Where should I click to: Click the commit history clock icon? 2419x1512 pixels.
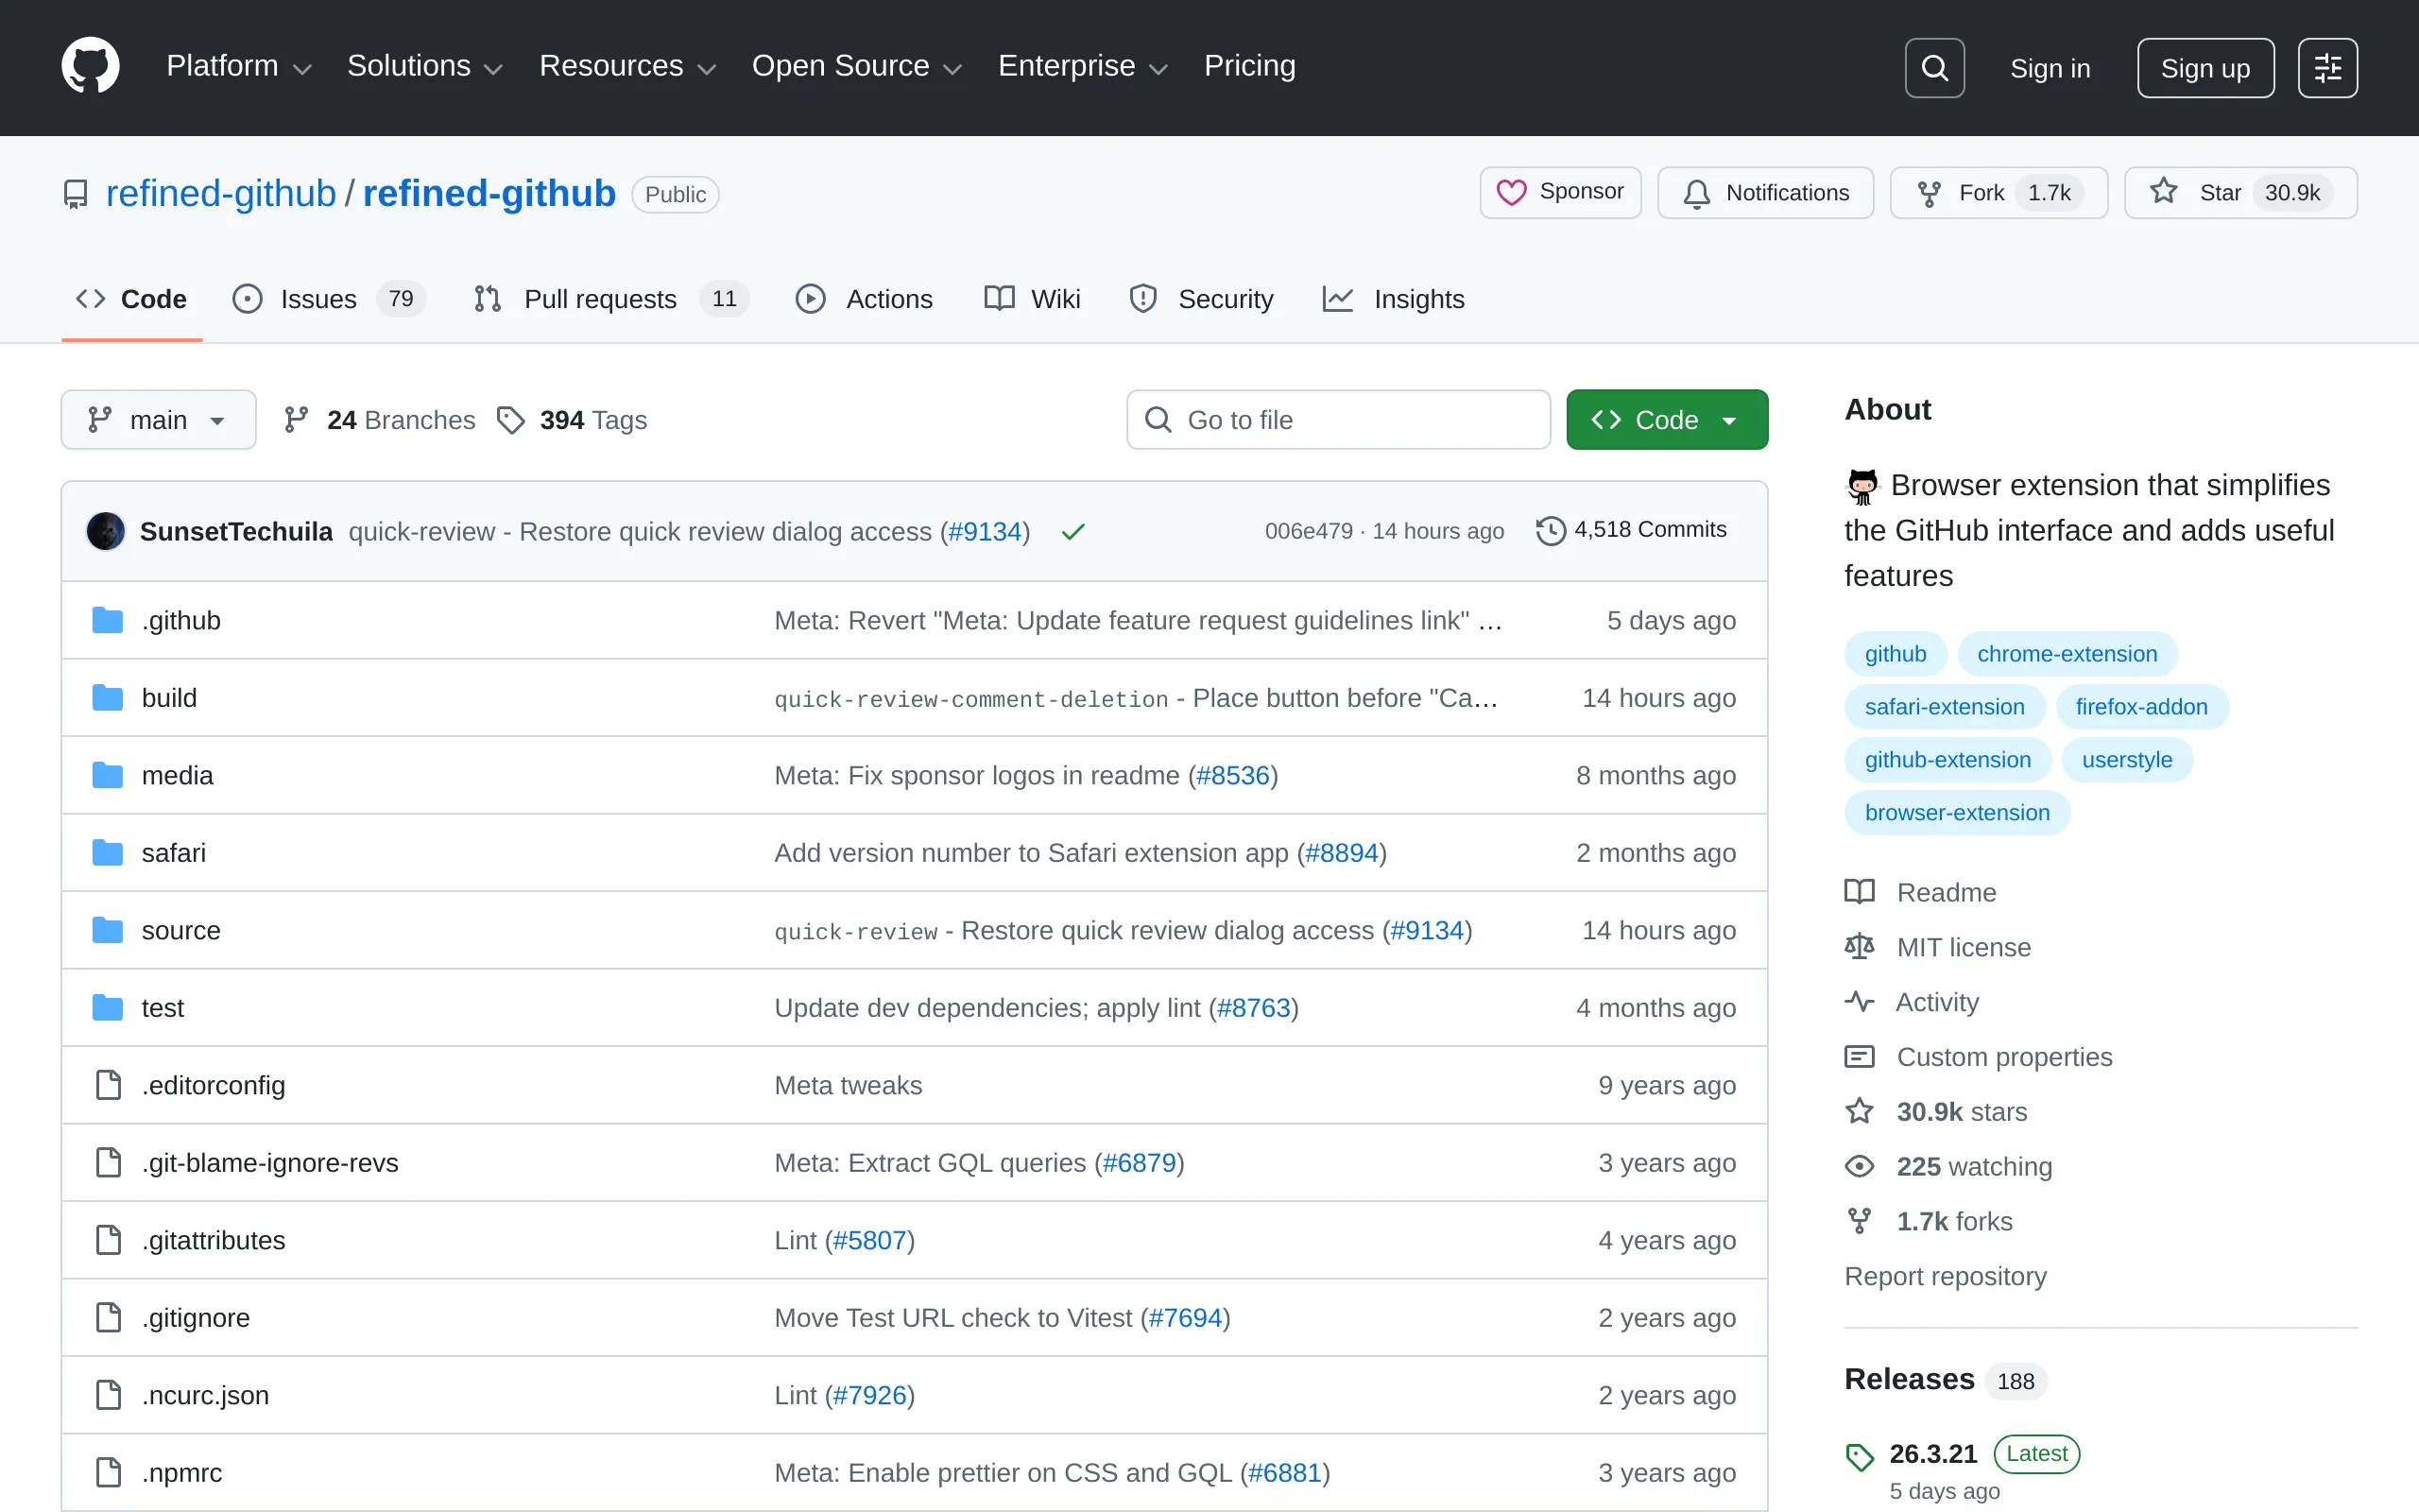coord(1550,530)
